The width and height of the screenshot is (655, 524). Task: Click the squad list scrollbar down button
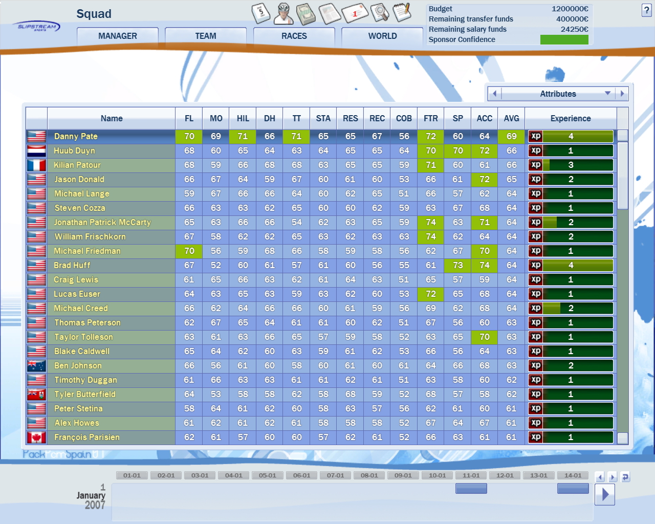622,438
